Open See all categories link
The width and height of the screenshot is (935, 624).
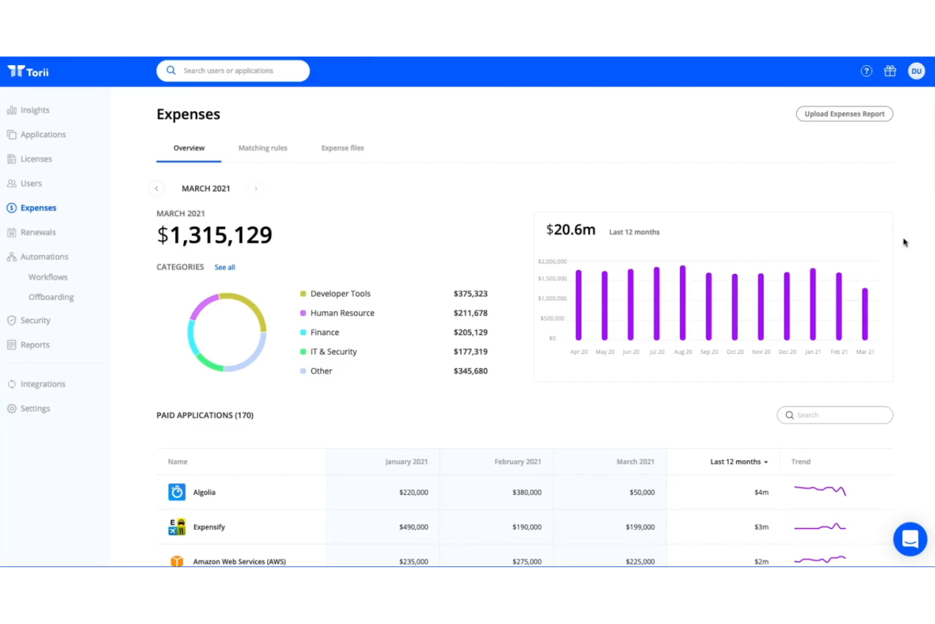point(224,267)
